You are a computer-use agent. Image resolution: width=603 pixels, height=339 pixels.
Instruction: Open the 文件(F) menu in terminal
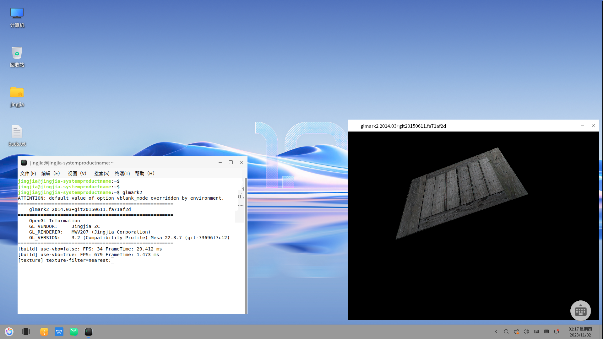[x=28, y=173]
